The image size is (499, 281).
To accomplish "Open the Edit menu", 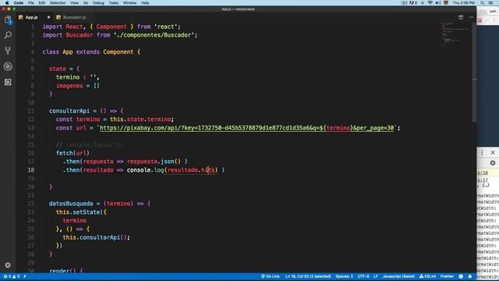I will click(41, 3).
